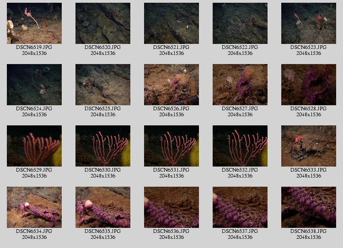343x248 pixels.
Task: Open the DSCN6522.JPG photo thumbnail
Action: point(240,23)
